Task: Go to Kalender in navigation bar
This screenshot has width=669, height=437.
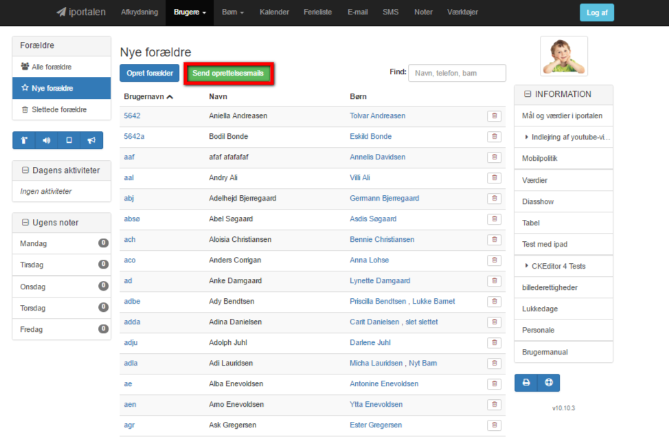Action: (274, 12)
